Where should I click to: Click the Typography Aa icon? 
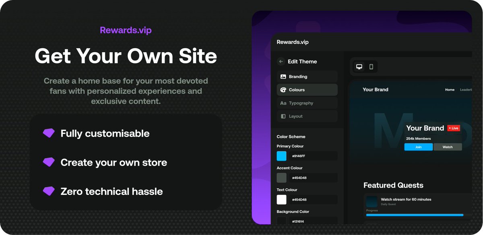[283, 103]
